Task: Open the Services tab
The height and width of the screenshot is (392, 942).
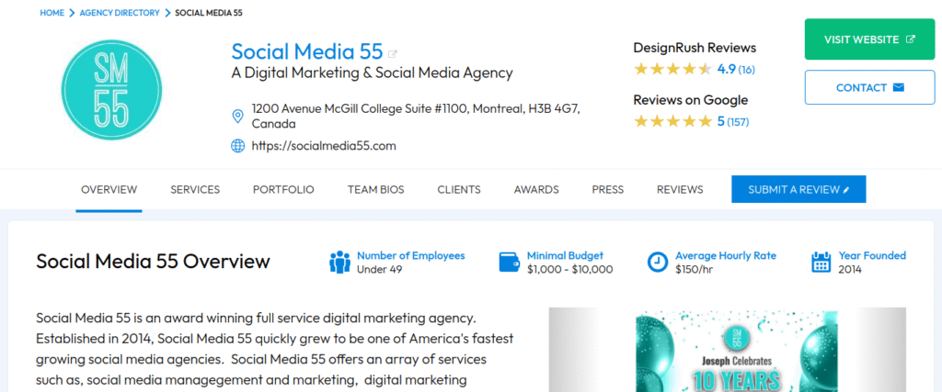Action: coord(195,190)
